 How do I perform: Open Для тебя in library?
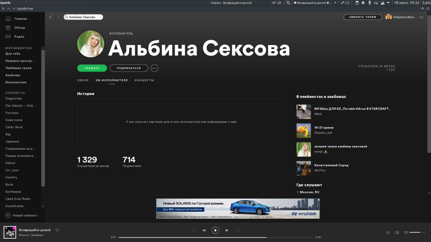[x=13, y=54]
